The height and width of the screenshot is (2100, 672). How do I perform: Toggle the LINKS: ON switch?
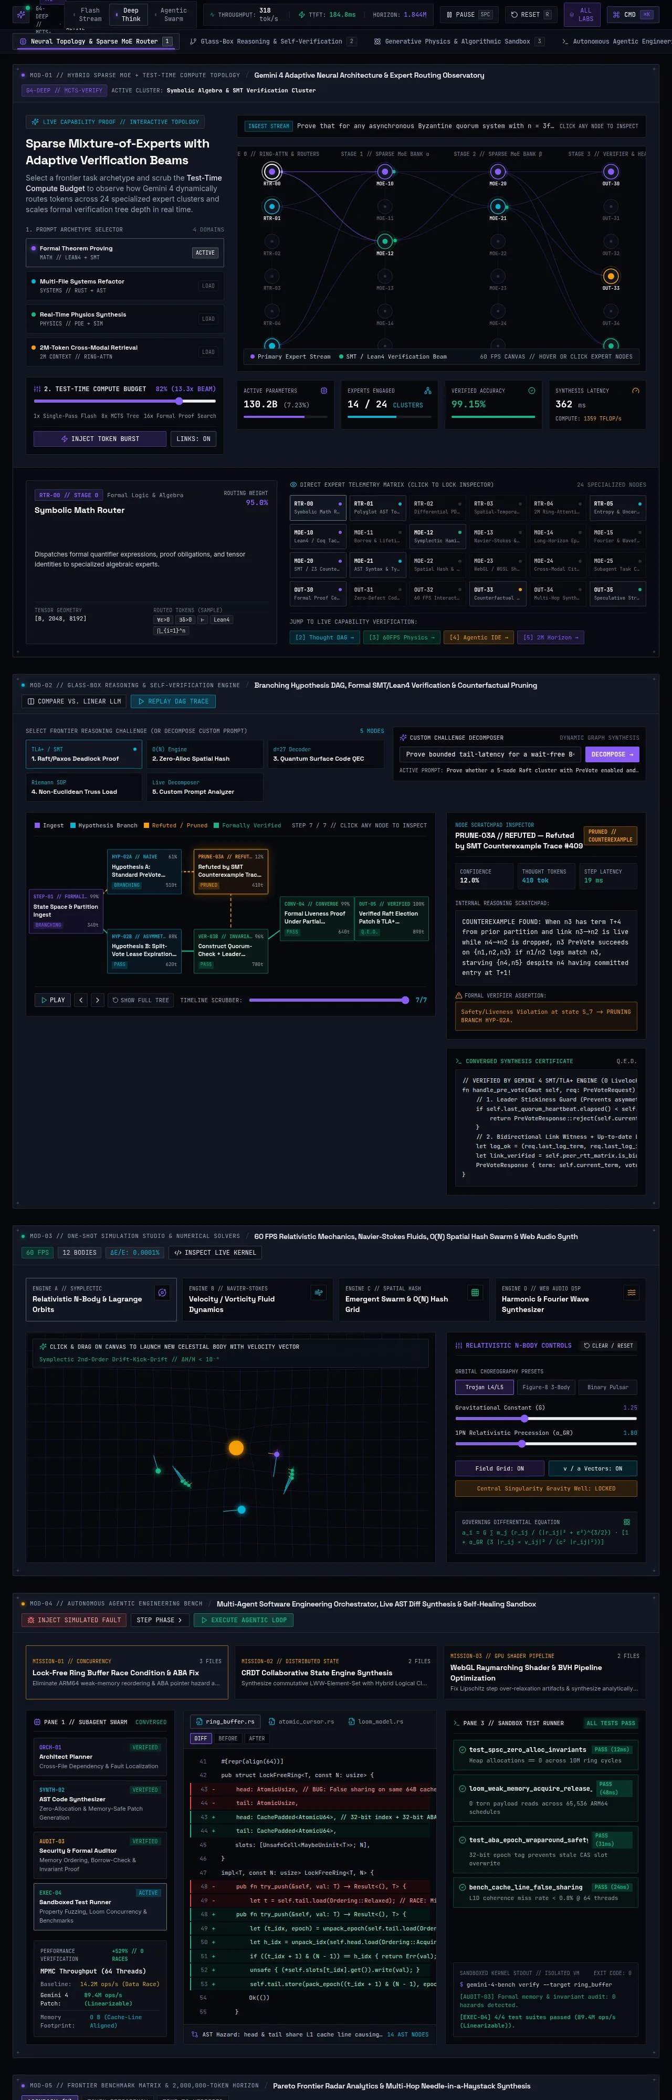[x=193, y=438]
